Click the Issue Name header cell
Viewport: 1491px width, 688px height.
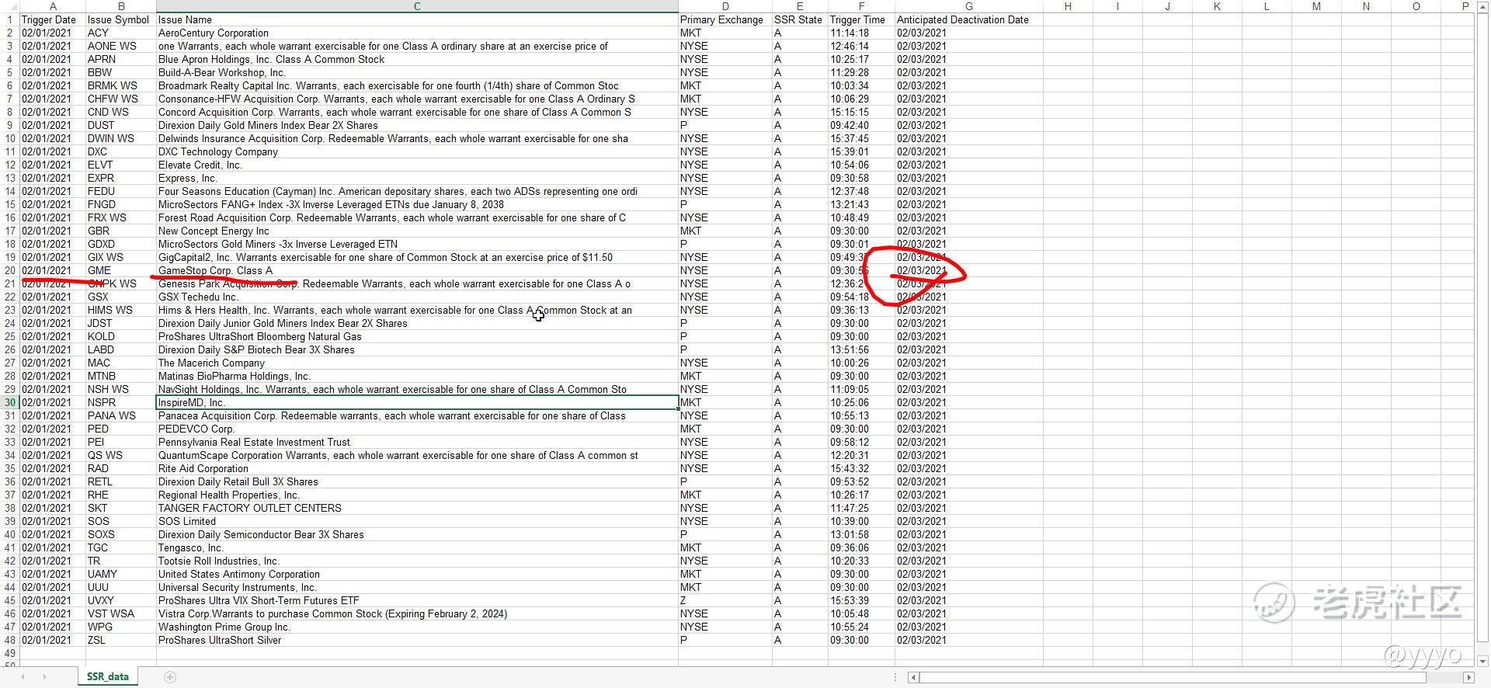[417, 19]
